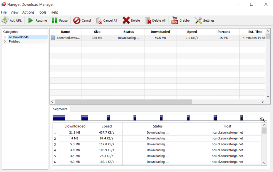Click segment 6 speed 102.1 KB/s
This screenshot has height=172, width=273.
pos(107,162)
